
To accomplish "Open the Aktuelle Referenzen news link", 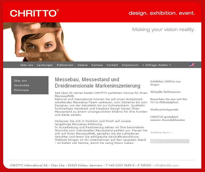I will click(165, 92).
